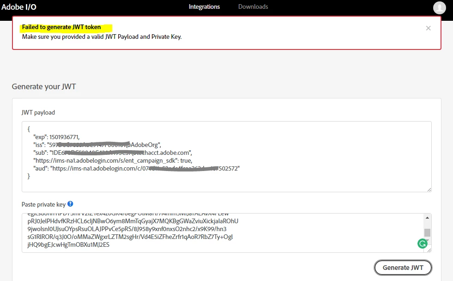Click key line starting with 9jwolsnI0UJsuOYps
453x281 pixels.
point(127,229)
